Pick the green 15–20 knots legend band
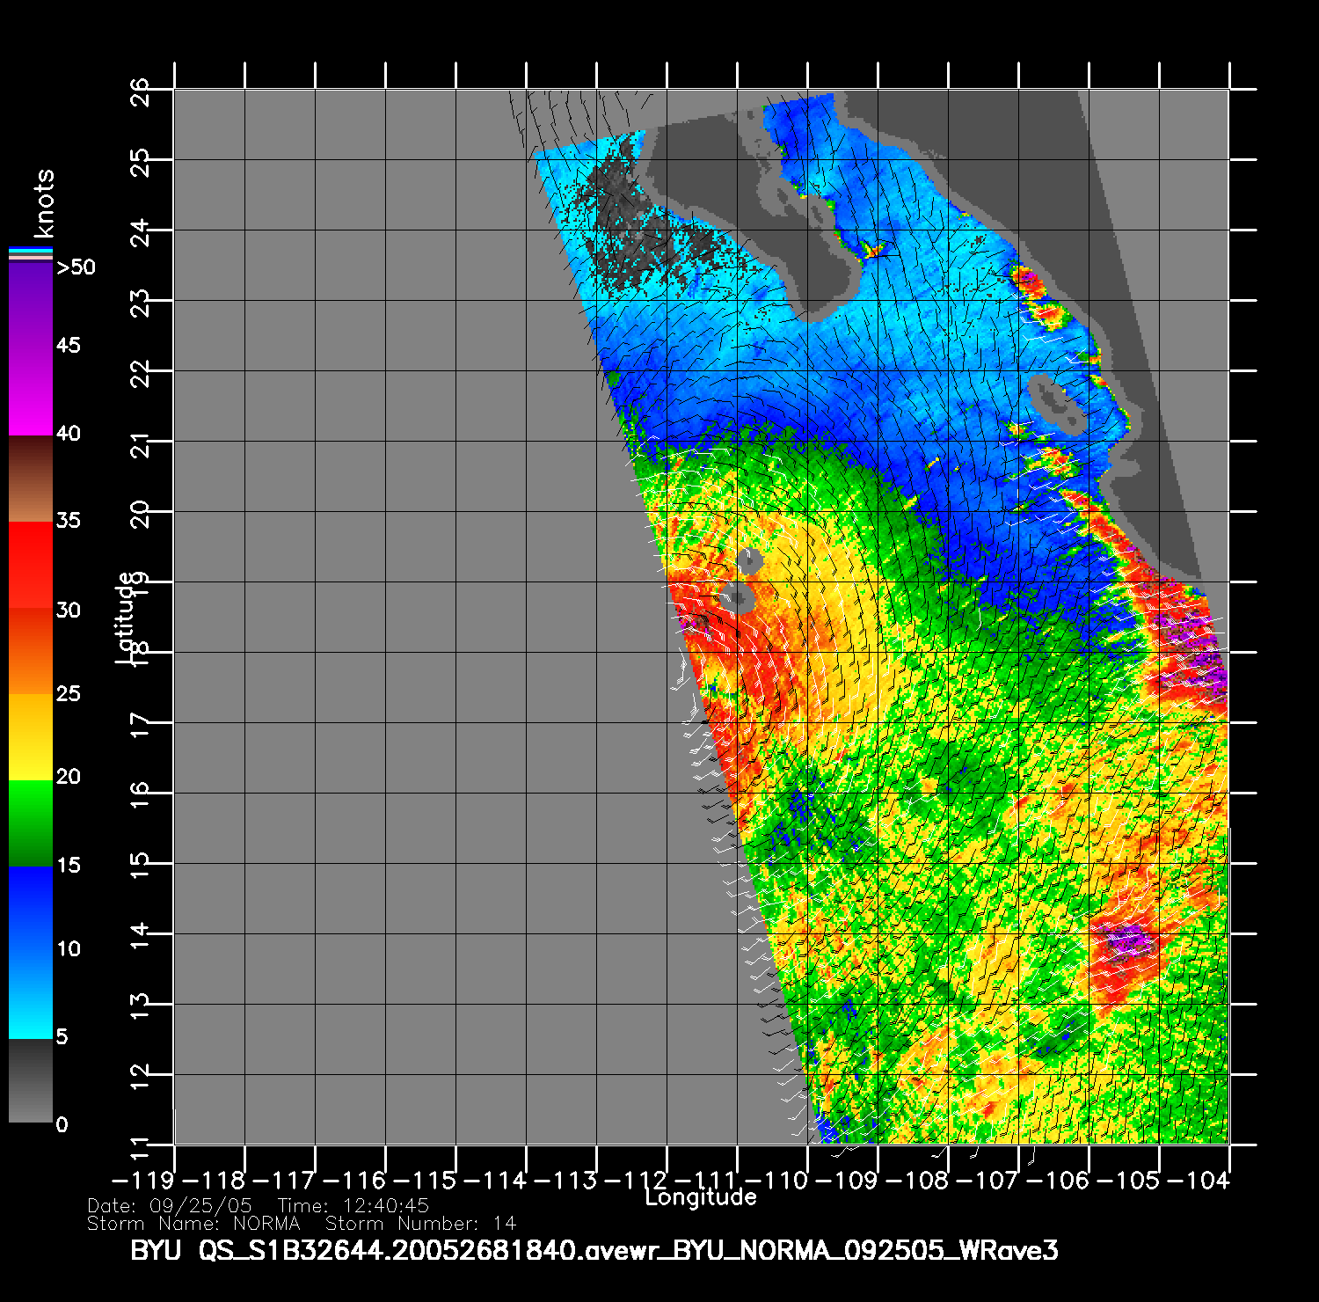The width and height of the screenshot is (1319, 1302). (x=31, y=823)
